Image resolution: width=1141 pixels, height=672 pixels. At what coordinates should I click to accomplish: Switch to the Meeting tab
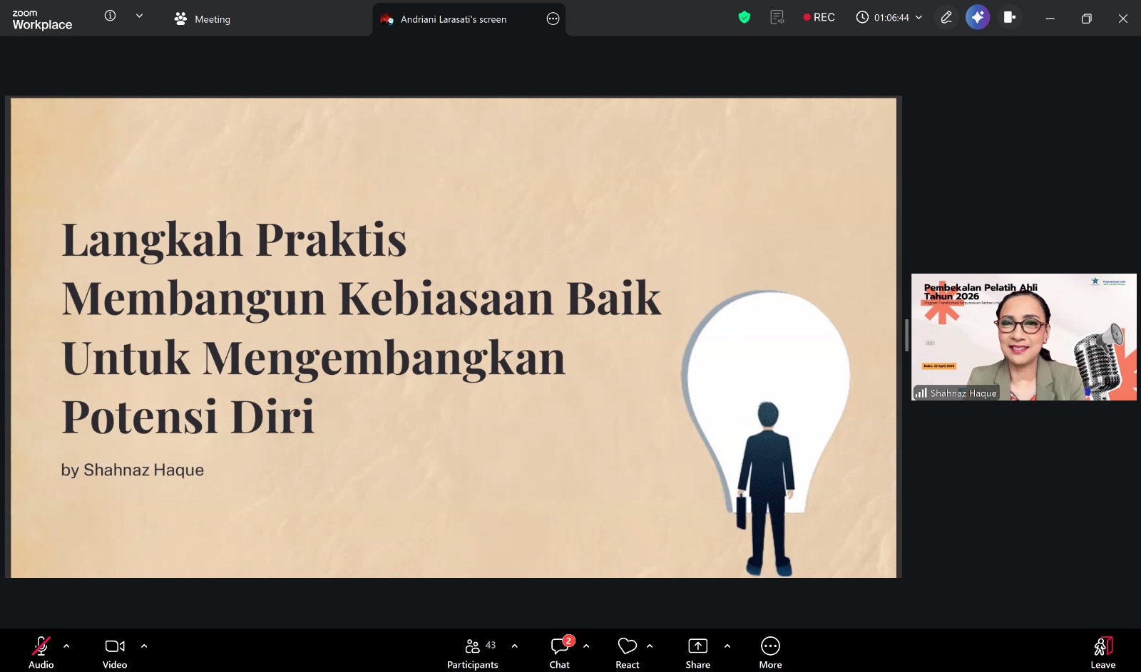pyautogui.click(x=203, y=19)
